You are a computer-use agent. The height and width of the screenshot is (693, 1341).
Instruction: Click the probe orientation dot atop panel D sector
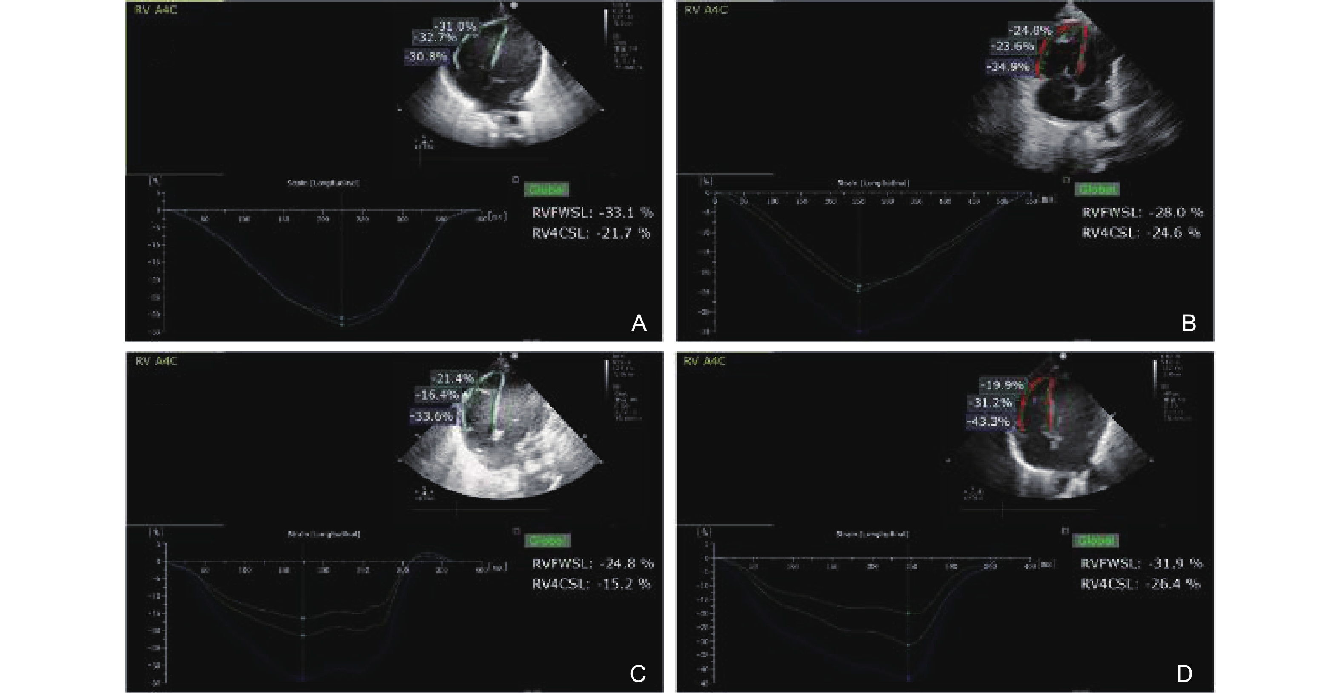click(1063, 357)
